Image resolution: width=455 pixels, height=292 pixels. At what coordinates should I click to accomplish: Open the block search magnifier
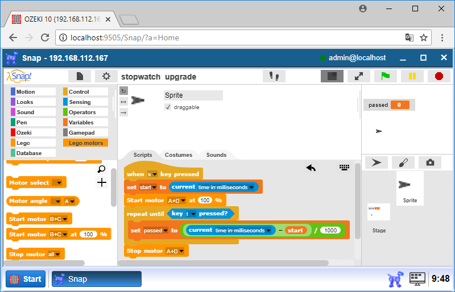(102, 169)
